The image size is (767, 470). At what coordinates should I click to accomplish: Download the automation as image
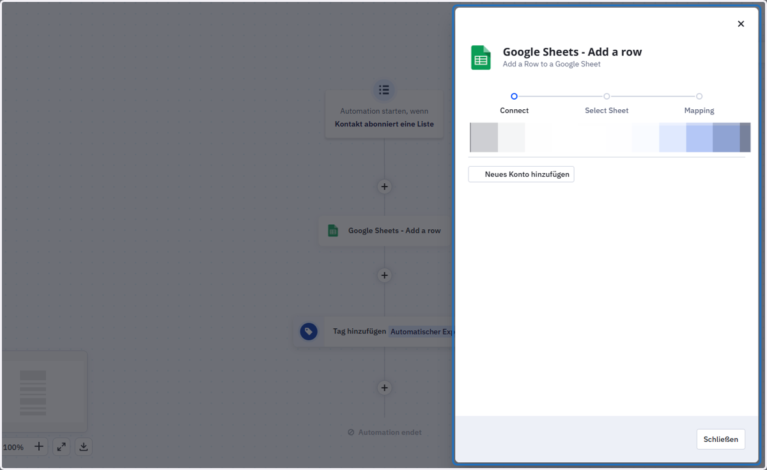pyautogui.click(x=84, y=447)
